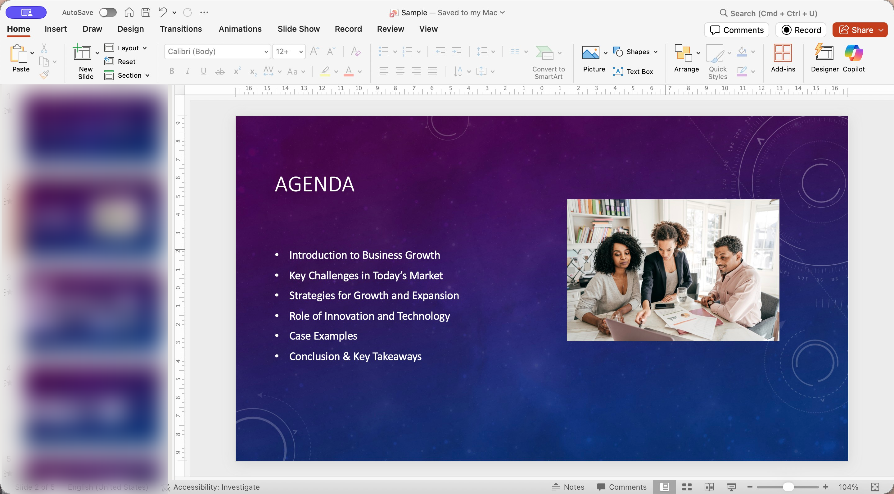Screen dimensions: 894x494
Task: Click the orange Share button
Action: 856,30
